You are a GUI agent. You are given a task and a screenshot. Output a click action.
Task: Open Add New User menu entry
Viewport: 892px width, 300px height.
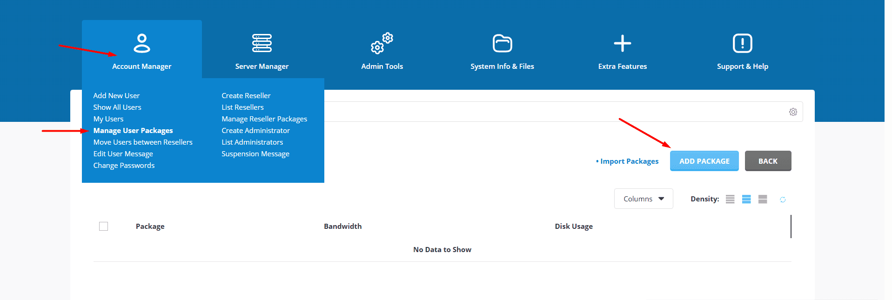tap(116, 96)
